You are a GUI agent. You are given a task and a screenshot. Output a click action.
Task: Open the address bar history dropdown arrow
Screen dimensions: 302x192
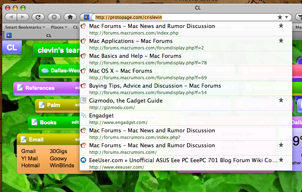click(x=286, y=17)
